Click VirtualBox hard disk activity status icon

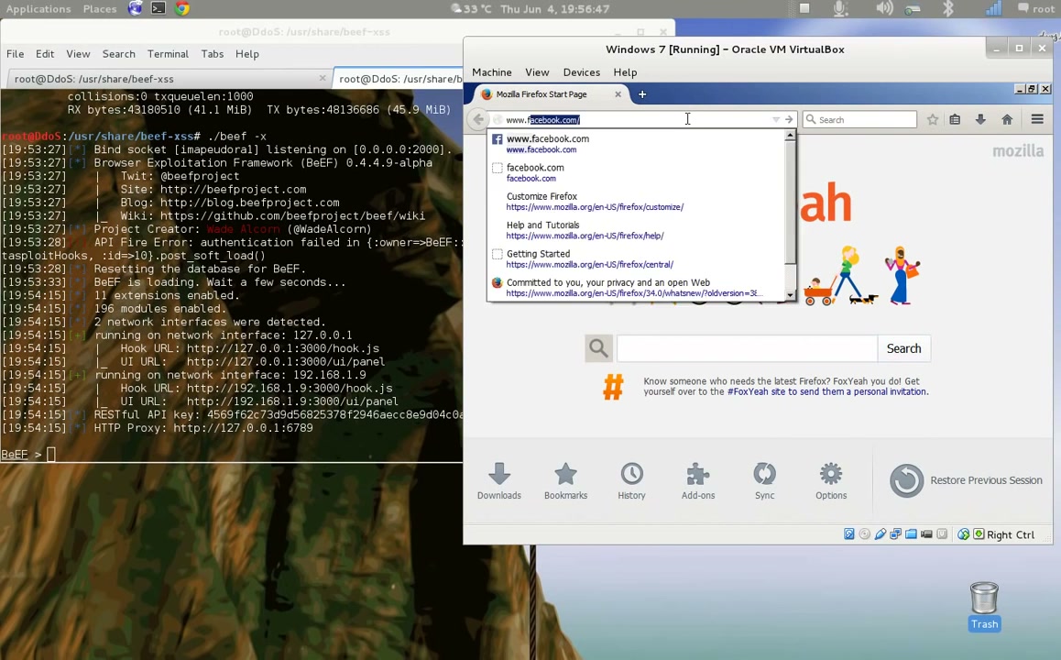click(849, 534)
